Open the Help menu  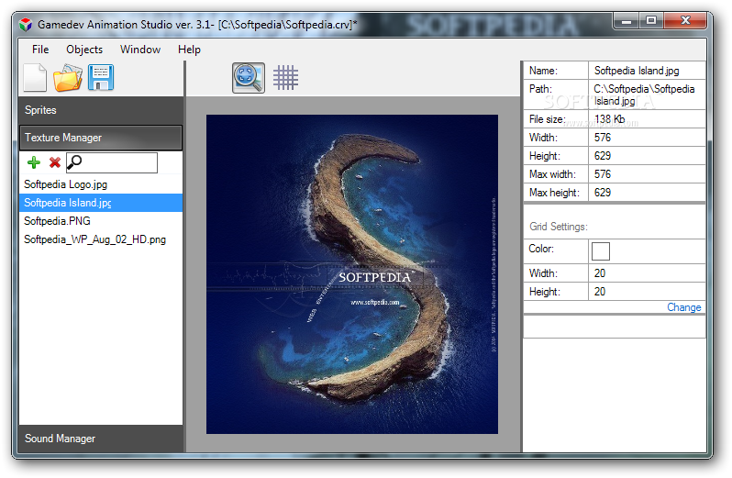coord(189,50)
